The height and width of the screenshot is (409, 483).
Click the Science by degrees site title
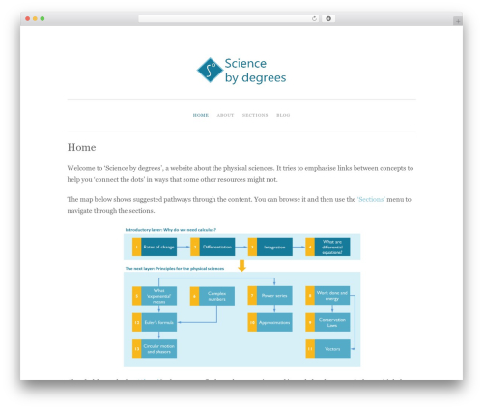255,71
